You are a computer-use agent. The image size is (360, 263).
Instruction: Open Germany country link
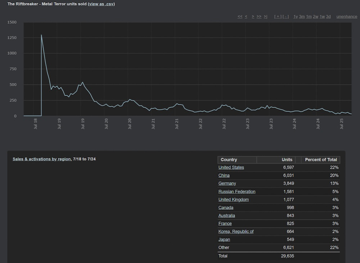(227, 183)
